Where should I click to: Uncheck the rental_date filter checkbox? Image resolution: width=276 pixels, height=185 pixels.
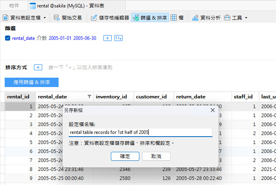click(8, 38)
